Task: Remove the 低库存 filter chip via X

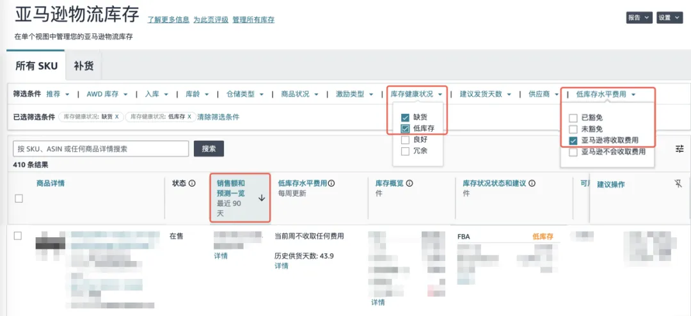Action: pyautogui.click(x=189, y=117)
